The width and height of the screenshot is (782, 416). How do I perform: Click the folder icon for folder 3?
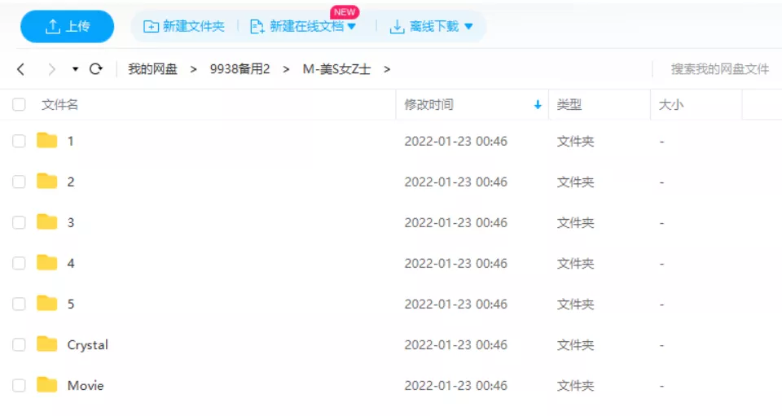(47, 222)
